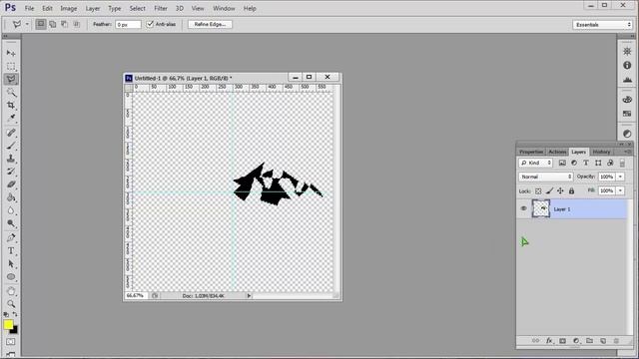The height and width of the screenshot is (359, 639).
Task: Select the Move tool
Action: pyautogui.click(x=11, y=53)
